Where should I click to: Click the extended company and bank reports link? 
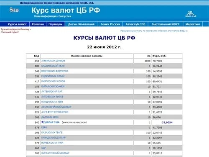pyautogui.click(x=154, y=31)
